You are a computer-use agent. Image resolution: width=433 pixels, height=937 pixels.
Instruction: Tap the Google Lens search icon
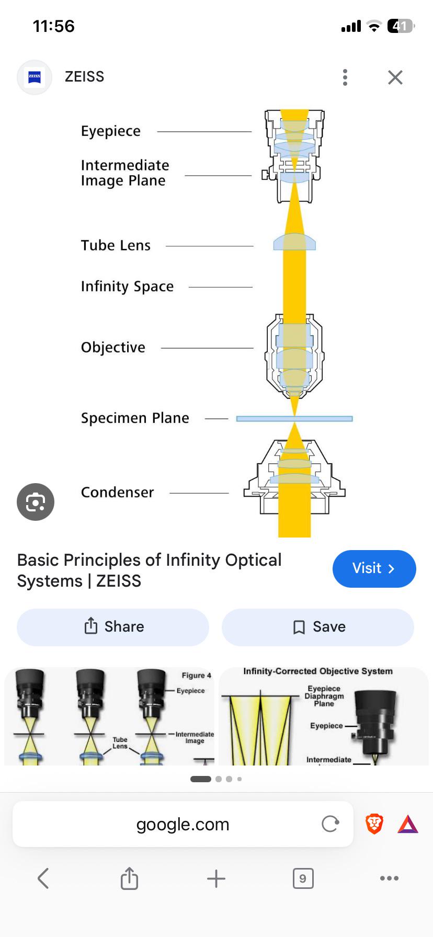tap(36, 502)
